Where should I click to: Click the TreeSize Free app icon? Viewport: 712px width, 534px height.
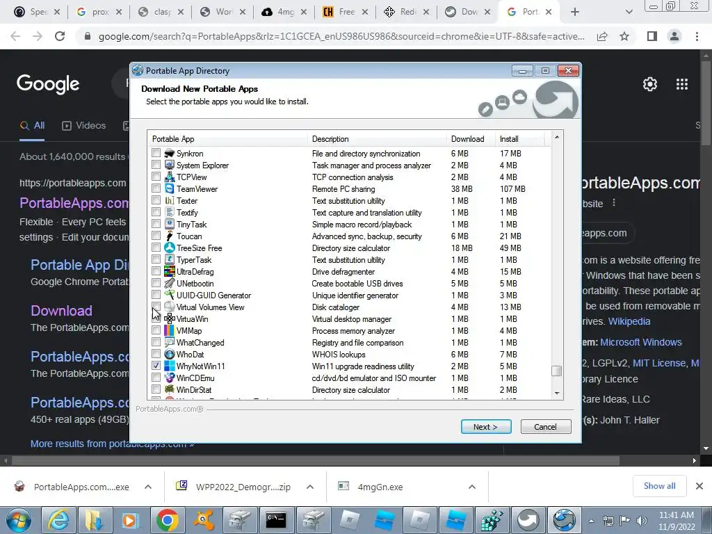click(x=170, y=248)
